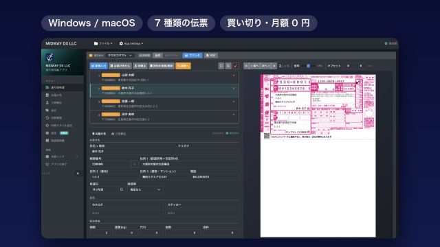Click the anchor logo in the sidebar
Image resolution: width=440 pixels, height=247 pixels.
coord(49,58)
